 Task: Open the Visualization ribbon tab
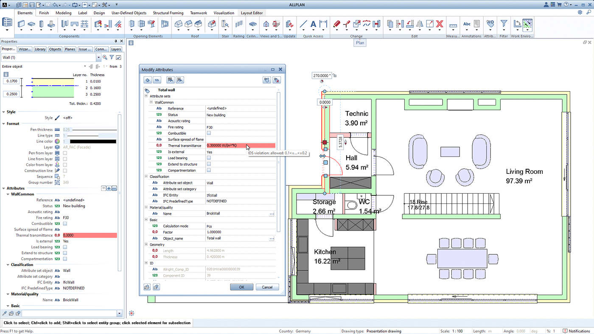[x=224, y=13]
